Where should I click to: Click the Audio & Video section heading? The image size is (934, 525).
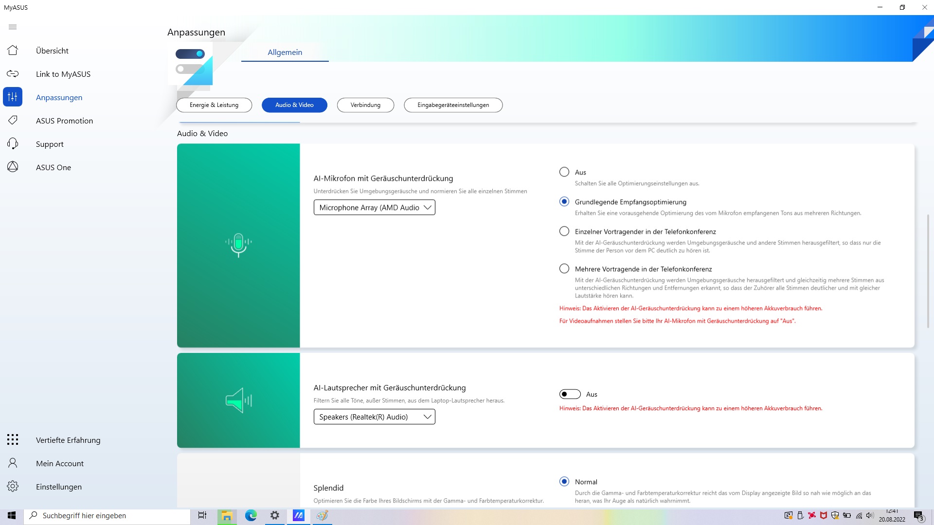click(202, 133)
